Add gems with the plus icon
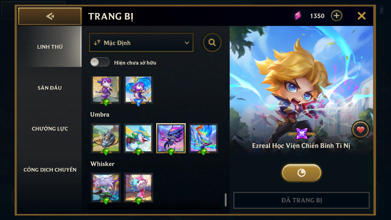391x220 pixels. (x=336, y=16)
